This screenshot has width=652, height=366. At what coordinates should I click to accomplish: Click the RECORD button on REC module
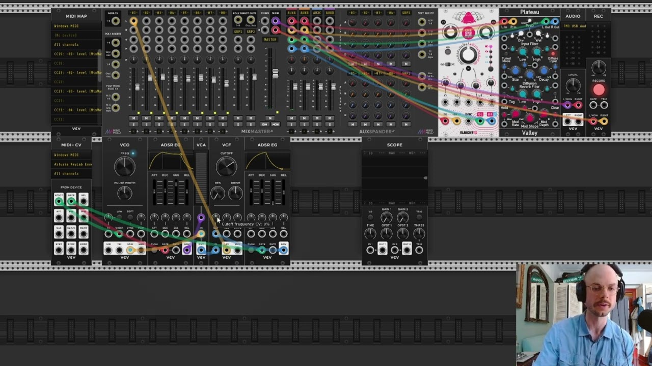pos(599,89)
